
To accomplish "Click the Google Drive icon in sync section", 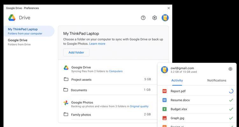I will [x=66, y=68].
